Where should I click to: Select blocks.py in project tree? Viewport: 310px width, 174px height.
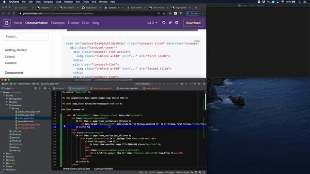tap(16, 141)
